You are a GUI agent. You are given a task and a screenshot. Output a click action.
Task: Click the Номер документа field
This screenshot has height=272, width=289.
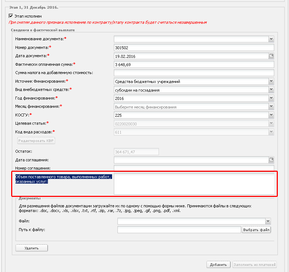pyautogui.click(x=194, y=47)
